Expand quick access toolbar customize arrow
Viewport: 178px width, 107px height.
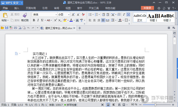point(37,28)
